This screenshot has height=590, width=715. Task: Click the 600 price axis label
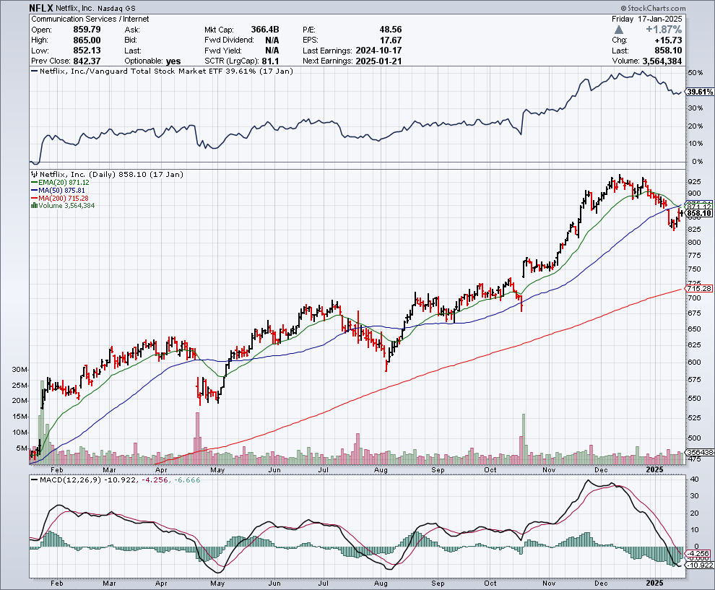(x=695, y=363)
